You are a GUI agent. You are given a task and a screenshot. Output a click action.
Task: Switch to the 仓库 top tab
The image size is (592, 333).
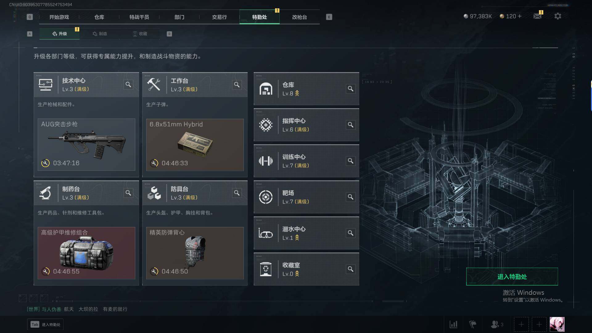99,17
